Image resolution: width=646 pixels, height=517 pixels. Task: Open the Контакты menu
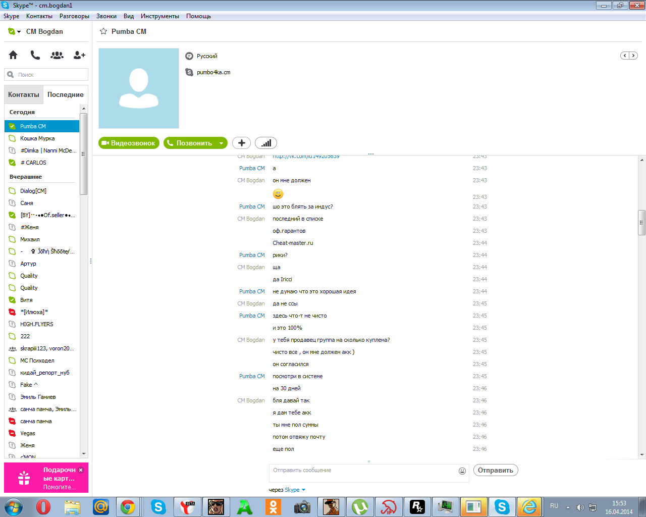pos(39,16)
